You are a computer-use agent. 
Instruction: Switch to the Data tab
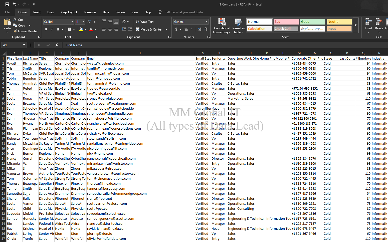(106, 12)
